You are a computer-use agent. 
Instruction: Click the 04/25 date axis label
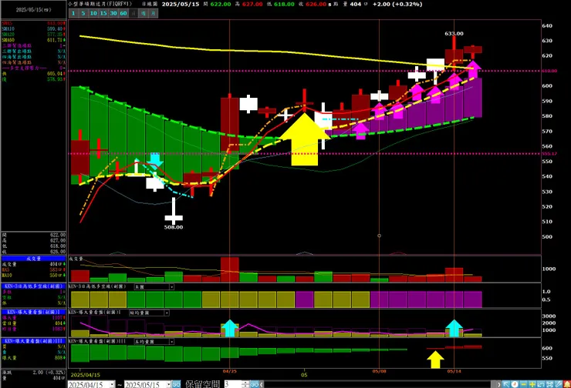pyautogui.click(x=229, y=371)
